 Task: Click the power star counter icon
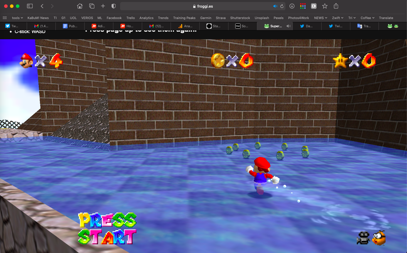click(x=340, y=61)
